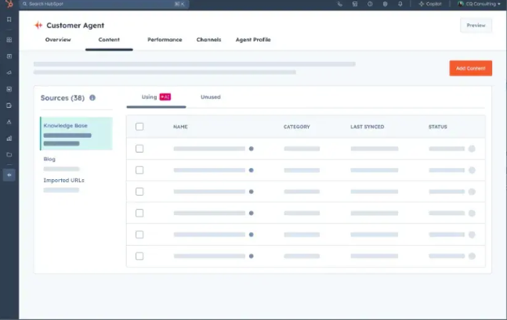This screenshot has height=320, width=507.
Task: Tick the checkbox in the first table row
Action: coord(139,149)
